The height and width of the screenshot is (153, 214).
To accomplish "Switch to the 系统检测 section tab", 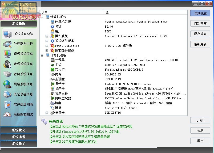I will click(19, 24).
